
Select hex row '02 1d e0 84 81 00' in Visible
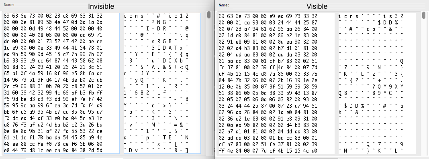point(268,35)
